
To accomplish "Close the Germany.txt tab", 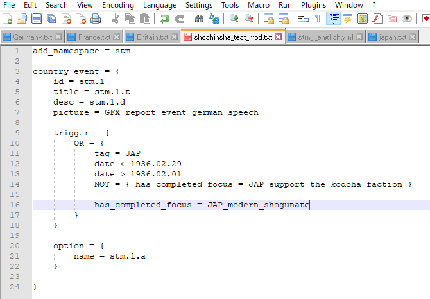I will pos(58,37).
